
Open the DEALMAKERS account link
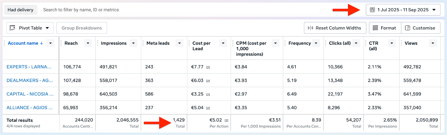point(30,81)
